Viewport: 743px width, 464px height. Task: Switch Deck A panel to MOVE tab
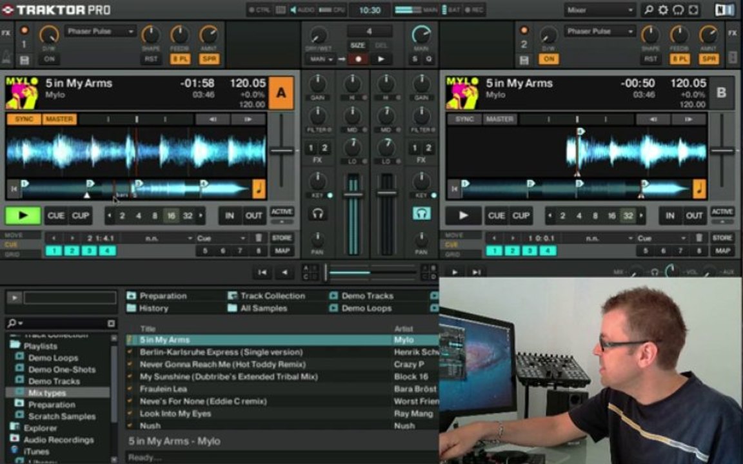point(14,235)
